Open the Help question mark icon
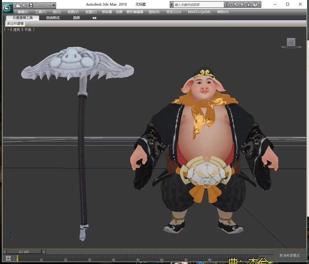The width and height of the screenshot is (309, 264). coord(255,4)
